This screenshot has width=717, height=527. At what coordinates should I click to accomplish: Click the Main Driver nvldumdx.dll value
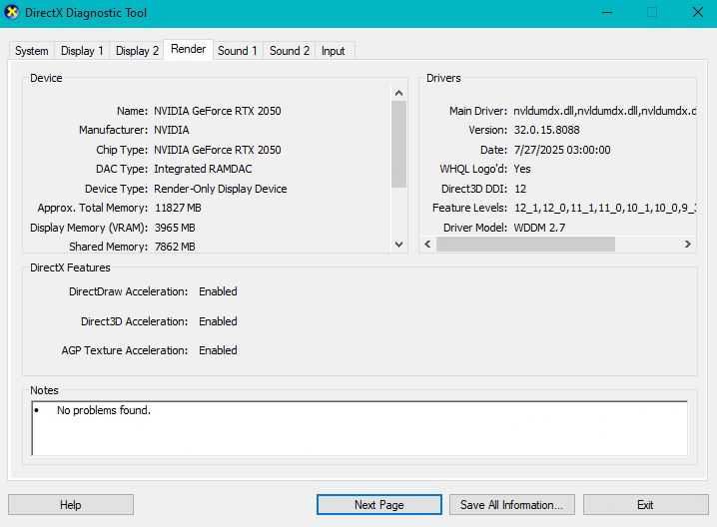604,111
